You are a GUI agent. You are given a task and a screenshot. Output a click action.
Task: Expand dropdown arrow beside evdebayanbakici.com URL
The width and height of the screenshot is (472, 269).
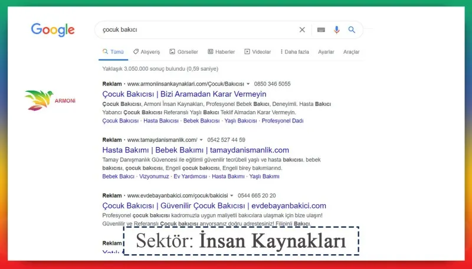(x=232, y=196)
